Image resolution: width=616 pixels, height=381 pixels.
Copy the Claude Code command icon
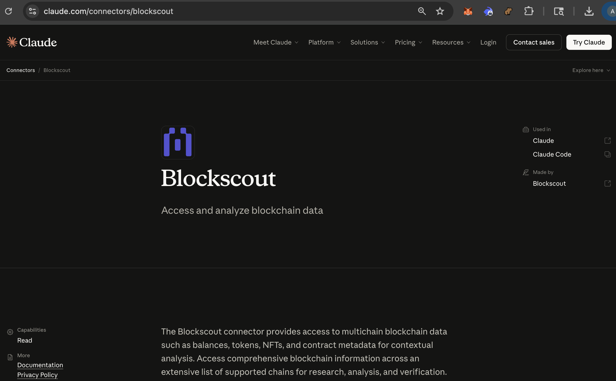pyautogui.click(x=608, y=154)
